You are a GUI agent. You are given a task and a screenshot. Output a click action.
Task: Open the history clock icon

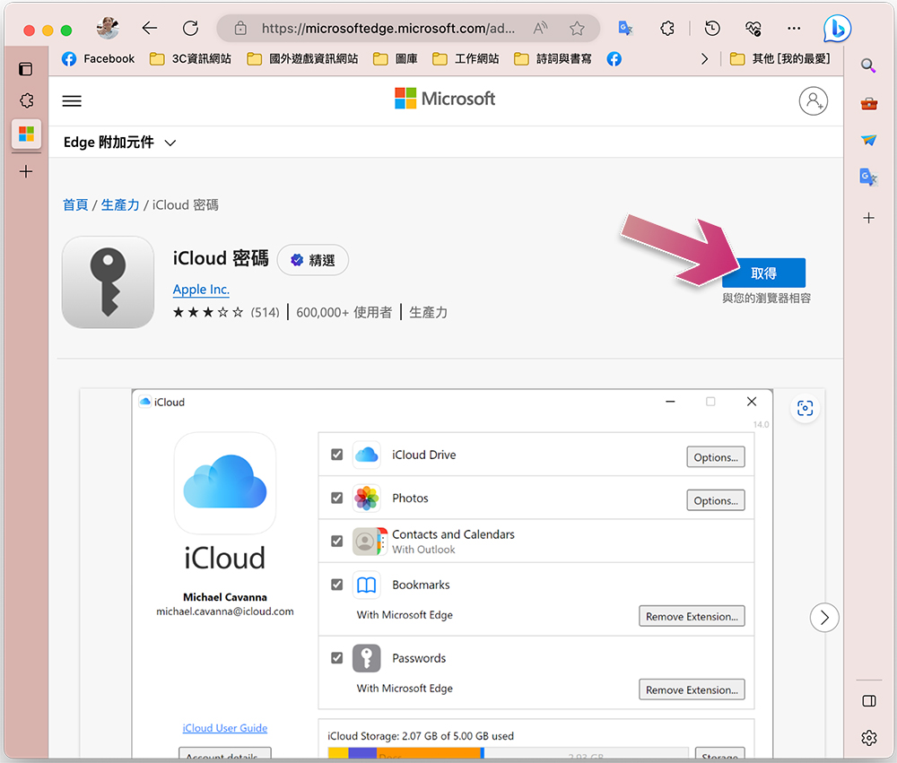tap(712, 28)
